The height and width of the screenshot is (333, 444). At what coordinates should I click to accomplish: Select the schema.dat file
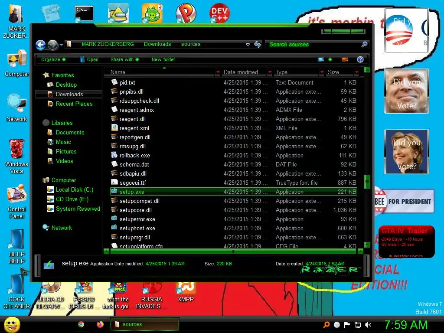[x=134, y=164]
